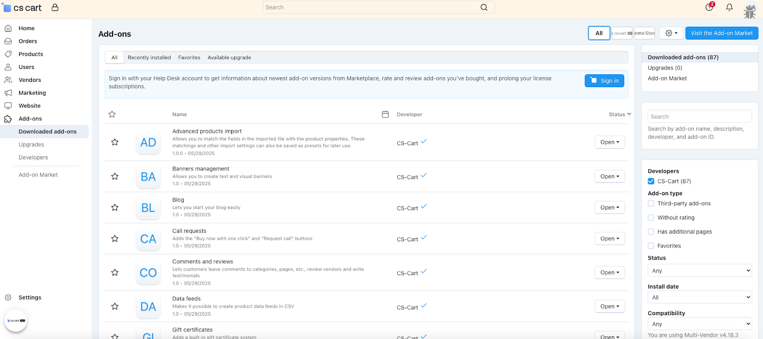Select the All tab in add-ons list

point(114,58)
